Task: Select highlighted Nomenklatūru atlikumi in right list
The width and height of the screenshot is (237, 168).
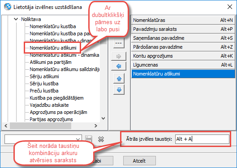Action: 183,74
